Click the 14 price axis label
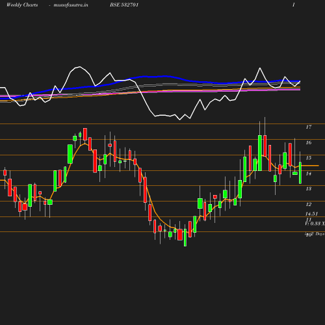The height and width of the screenshot is (325, 325). click(x=309, y=174)
